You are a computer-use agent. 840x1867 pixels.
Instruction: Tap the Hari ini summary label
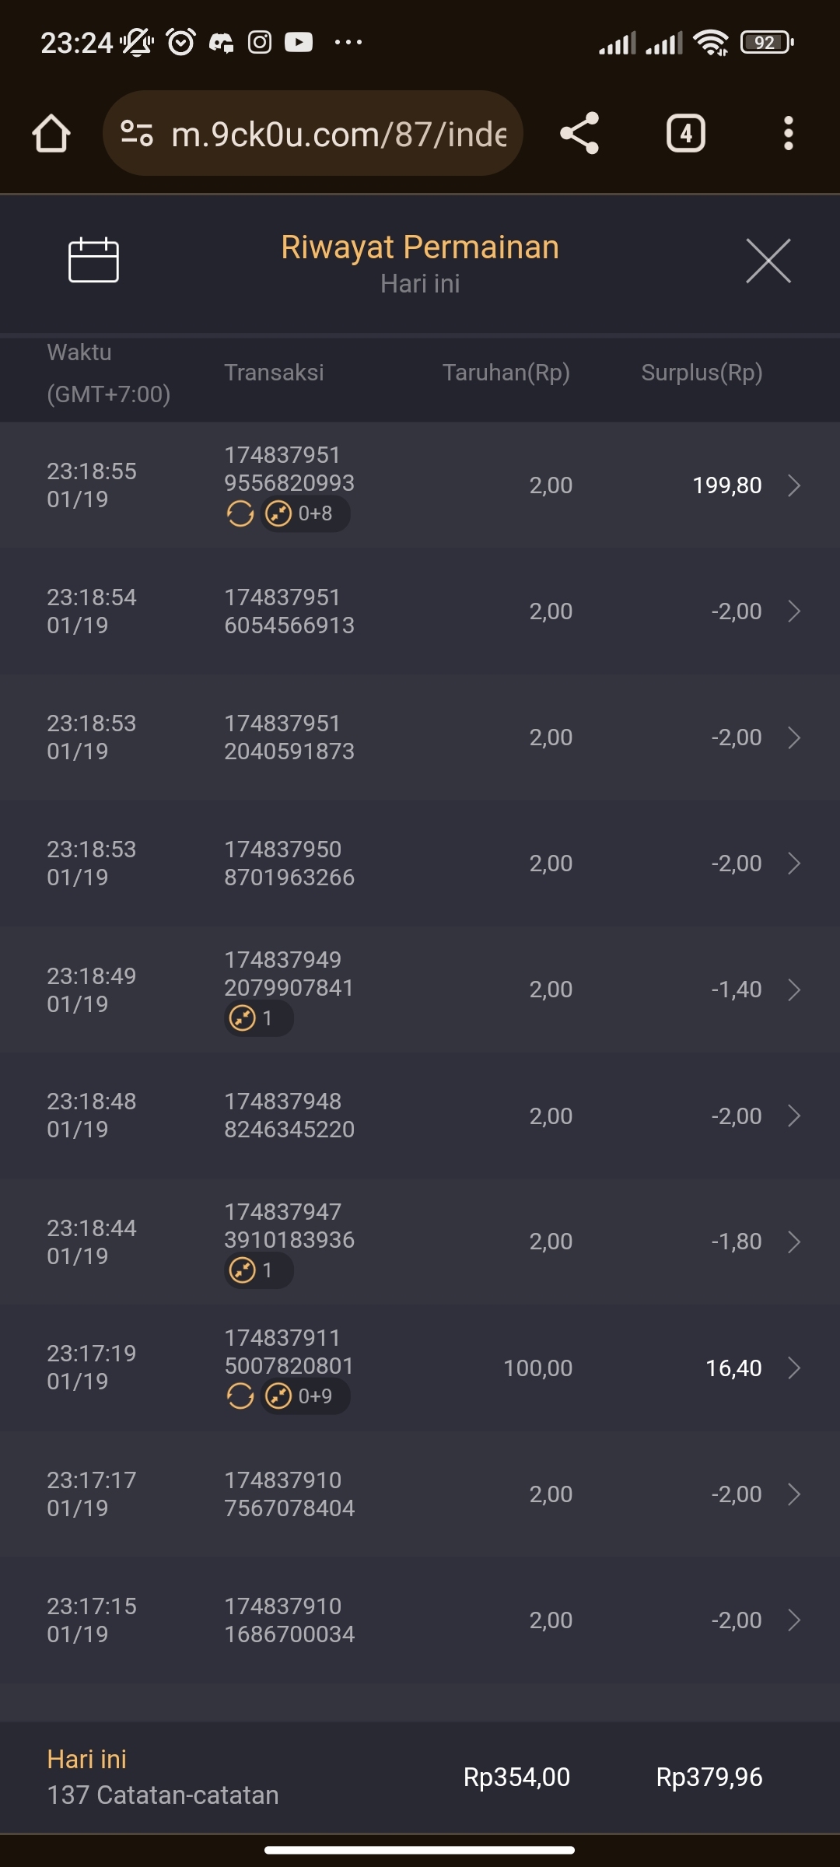(x=87, y=1760)
